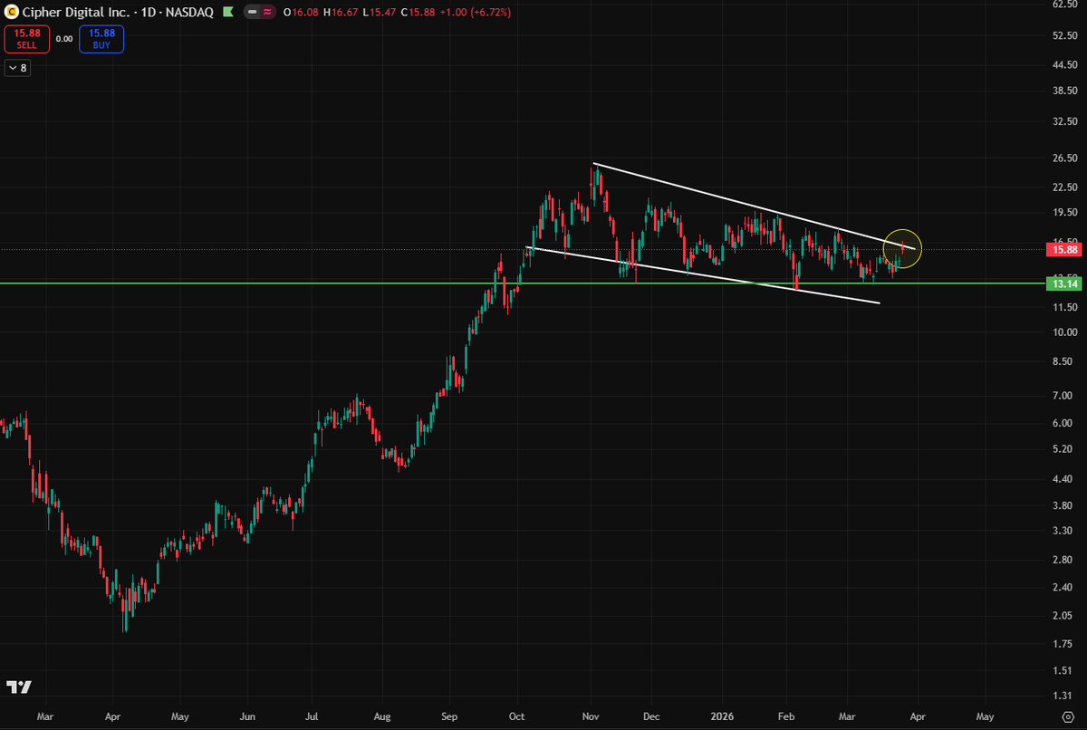
Task: Click the 10.00 price axis label
Action: [1064, 332]
